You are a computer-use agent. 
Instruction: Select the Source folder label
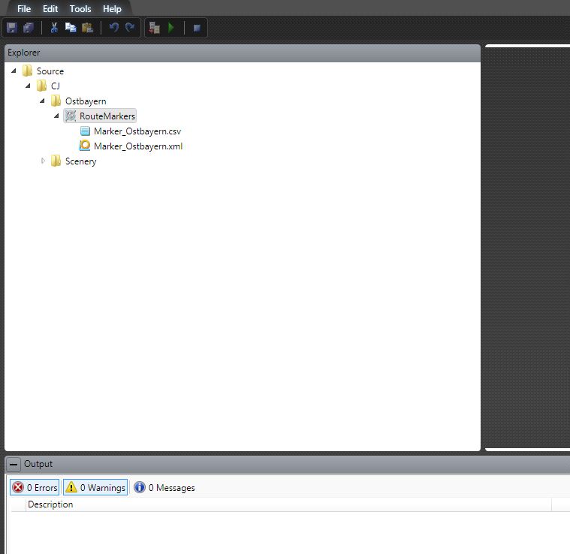pos(50,71)
